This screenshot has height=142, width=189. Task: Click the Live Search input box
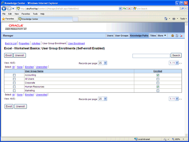point(157,9)
